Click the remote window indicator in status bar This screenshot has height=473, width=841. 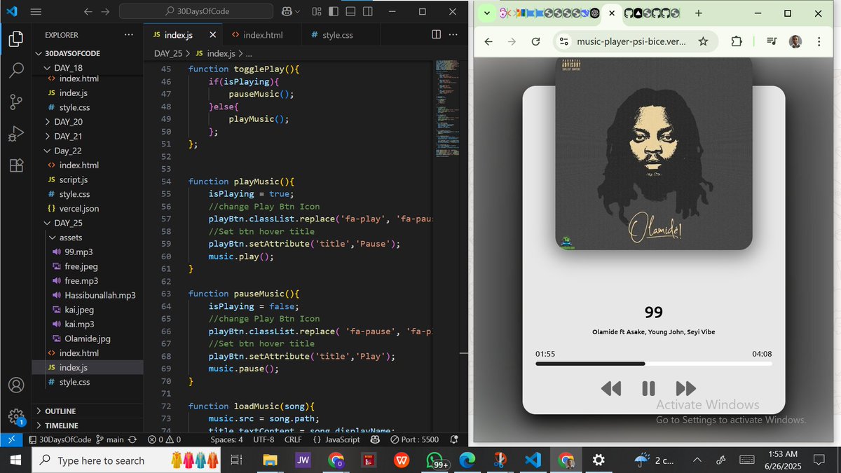(12, 439)
